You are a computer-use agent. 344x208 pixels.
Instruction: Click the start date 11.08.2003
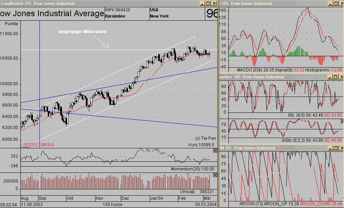click(32, 205)
